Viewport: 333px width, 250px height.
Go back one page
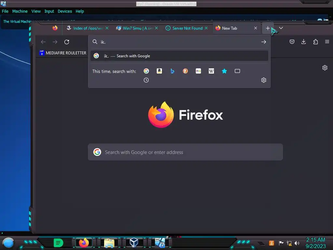click(43, 42)
